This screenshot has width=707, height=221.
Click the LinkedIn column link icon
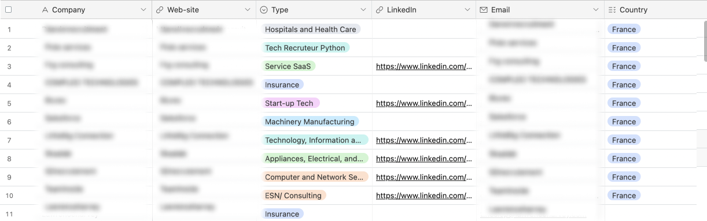click(380, 10)
